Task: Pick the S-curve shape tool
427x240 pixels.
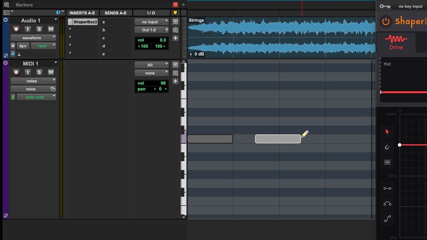Action: [x=387, y=219]
